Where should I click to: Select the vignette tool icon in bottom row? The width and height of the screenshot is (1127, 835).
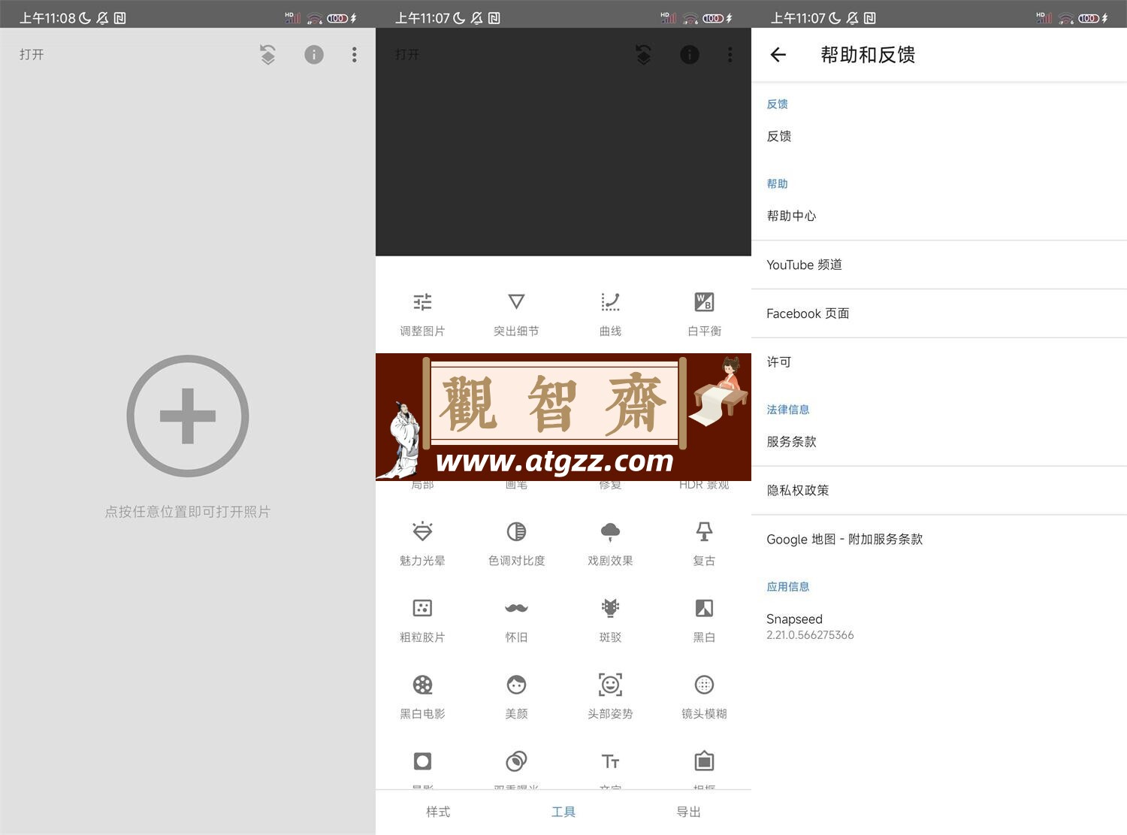(x=422, y=761)
